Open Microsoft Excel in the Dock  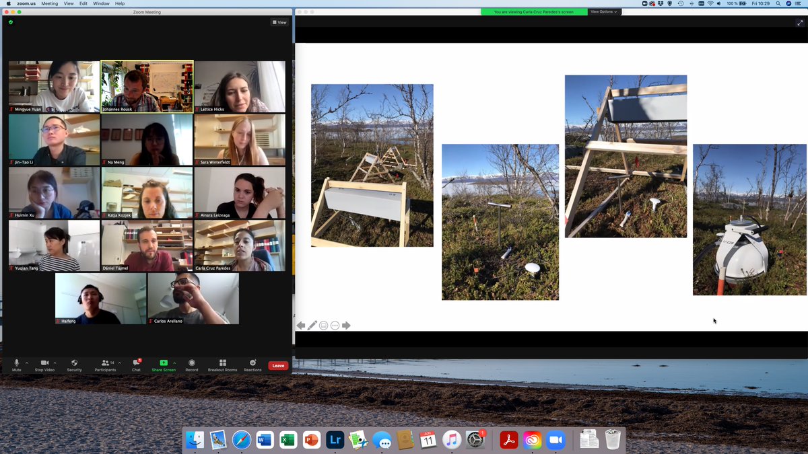coord(288,440)
